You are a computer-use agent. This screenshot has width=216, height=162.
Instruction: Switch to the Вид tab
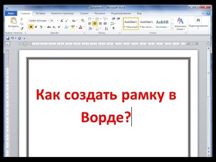coord(139,13)
